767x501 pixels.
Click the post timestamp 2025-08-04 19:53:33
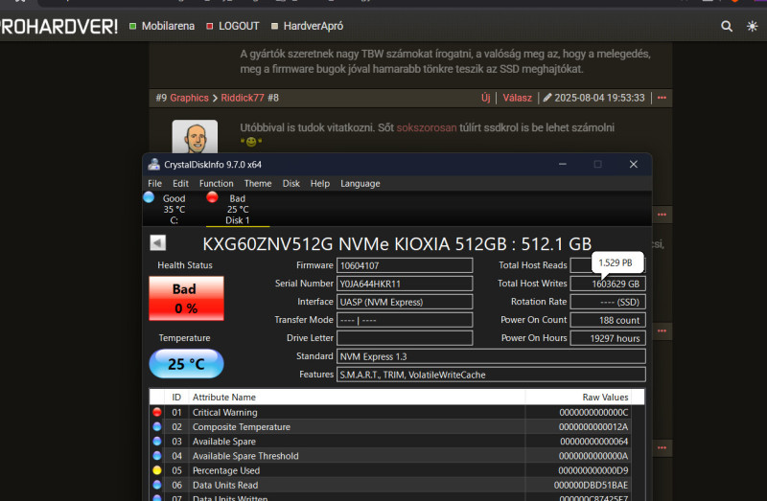599,98
